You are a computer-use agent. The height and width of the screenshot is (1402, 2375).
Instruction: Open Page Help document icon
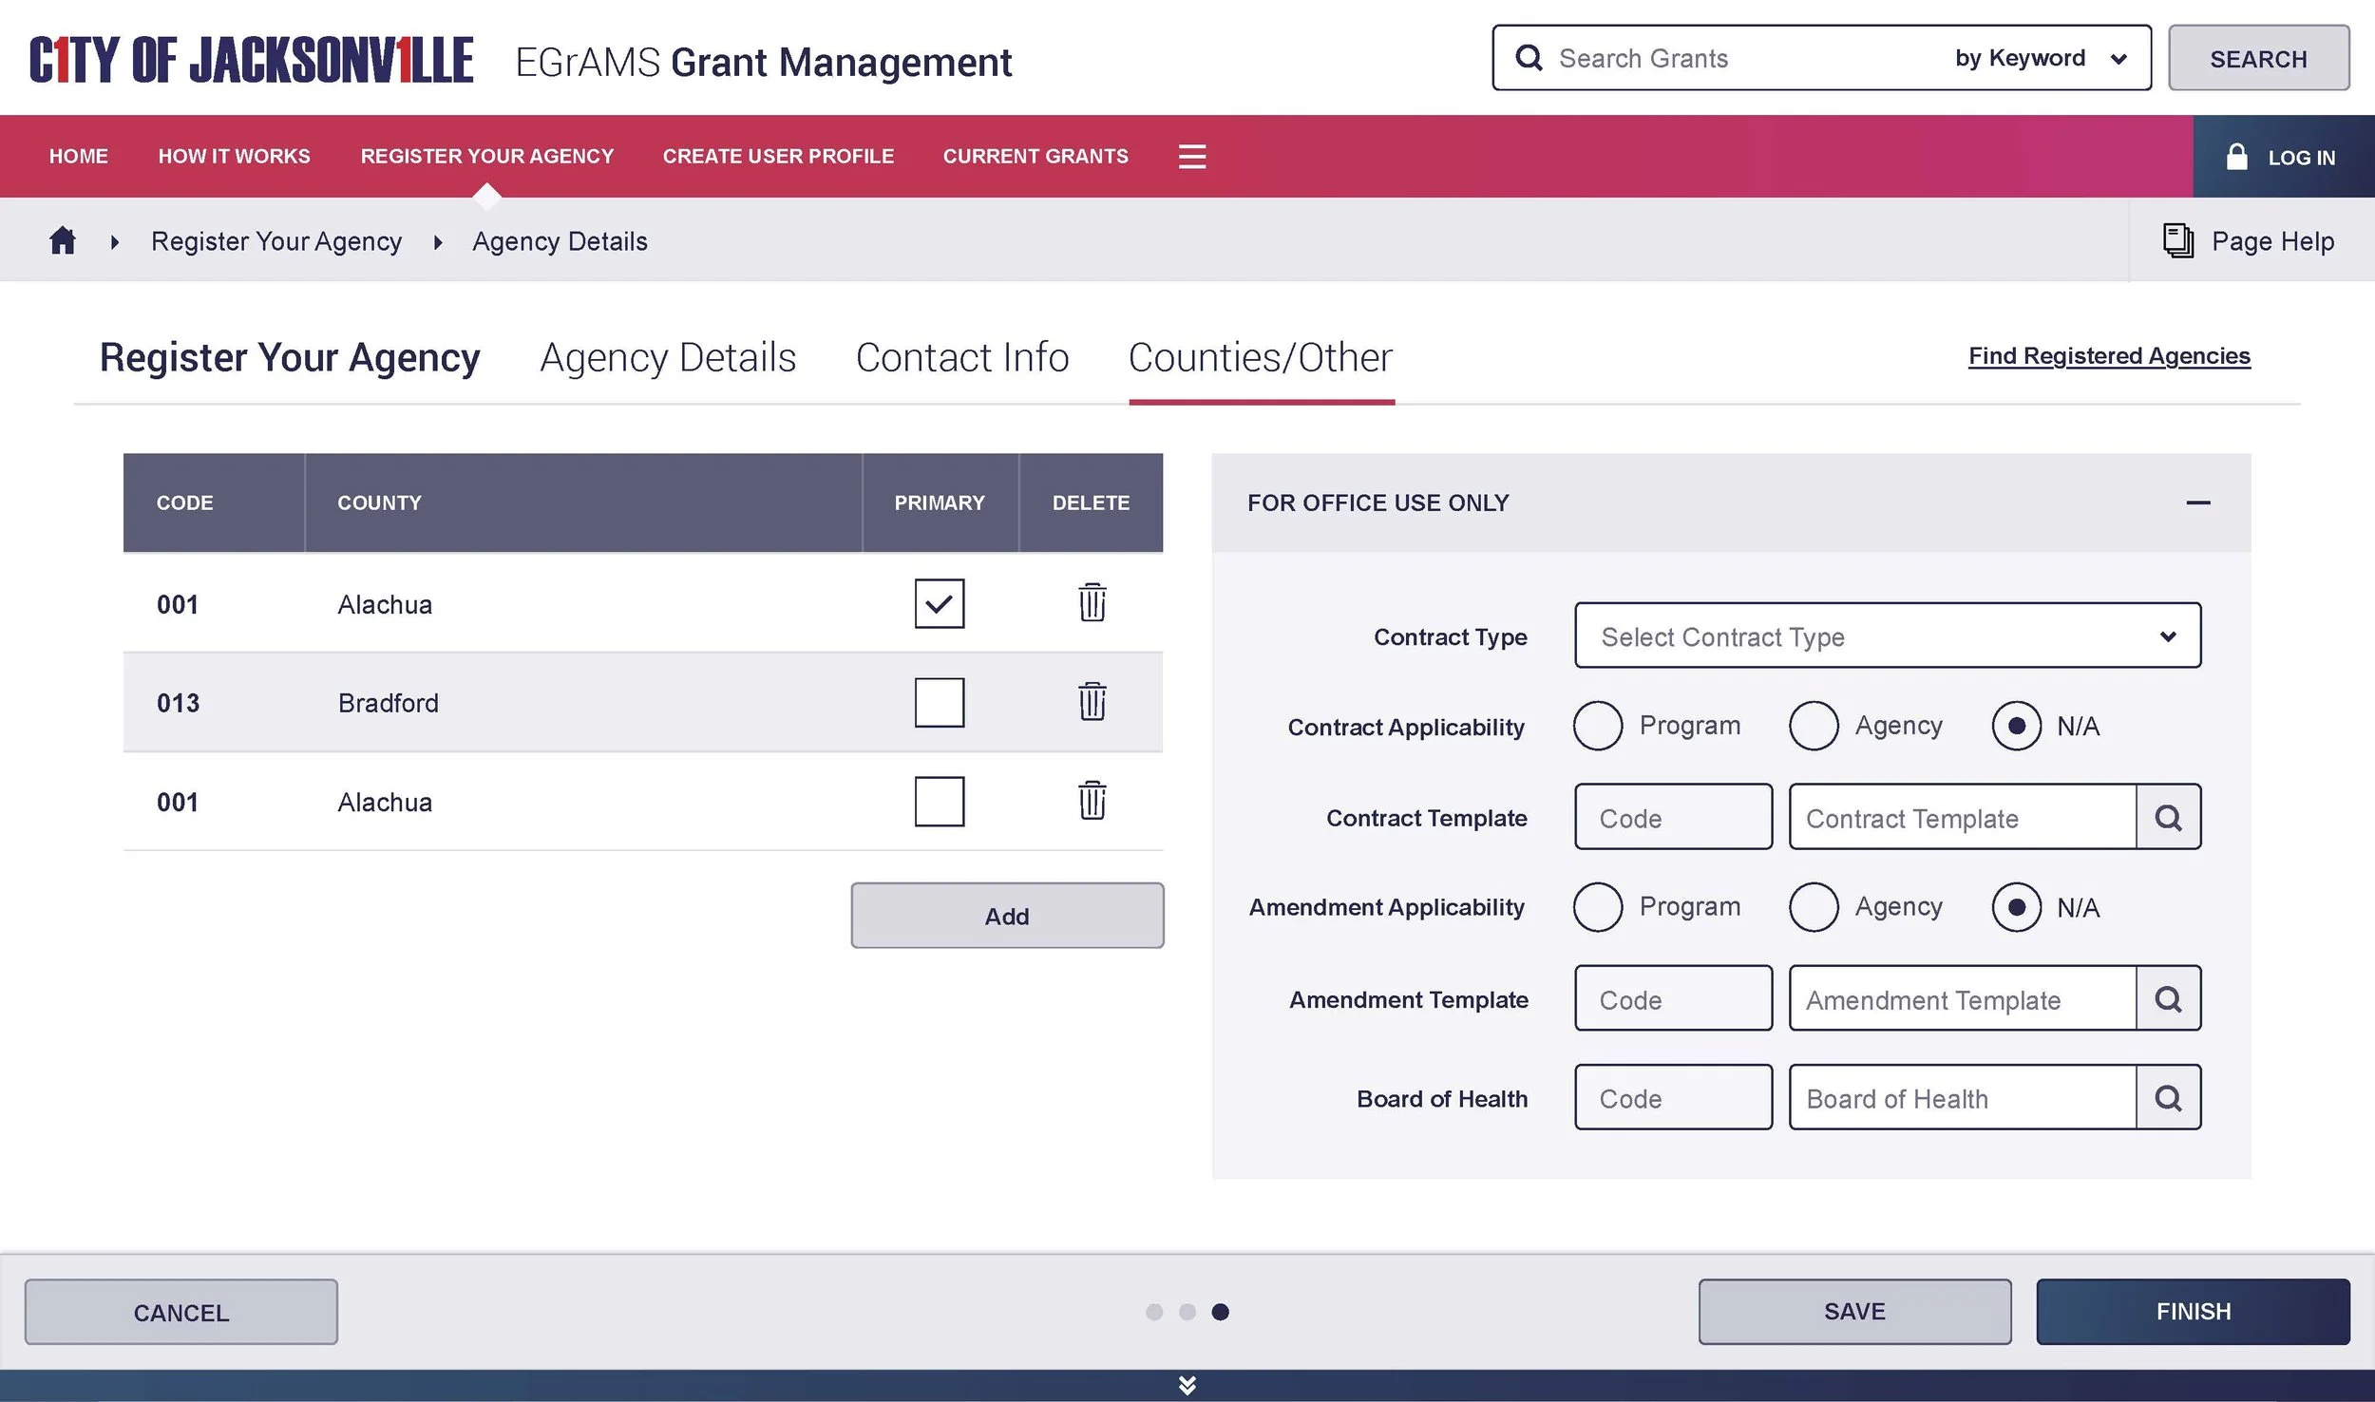(x=2177, y=240)
